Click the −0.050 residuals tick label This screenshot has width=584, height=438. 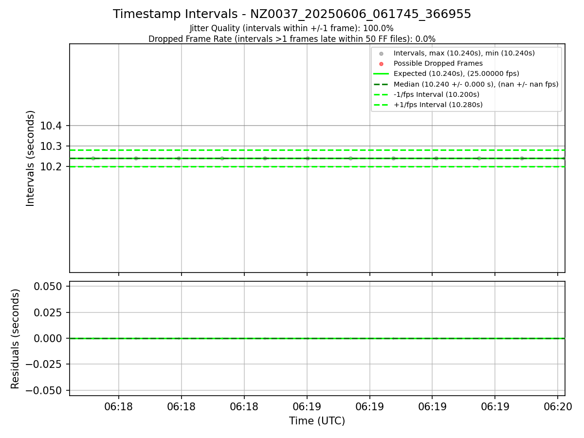(x=43, y=390)
